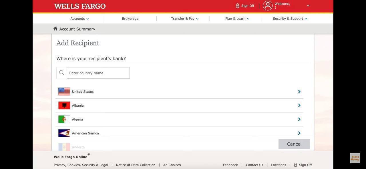Click the Algeria flag icon

point(64,119)
